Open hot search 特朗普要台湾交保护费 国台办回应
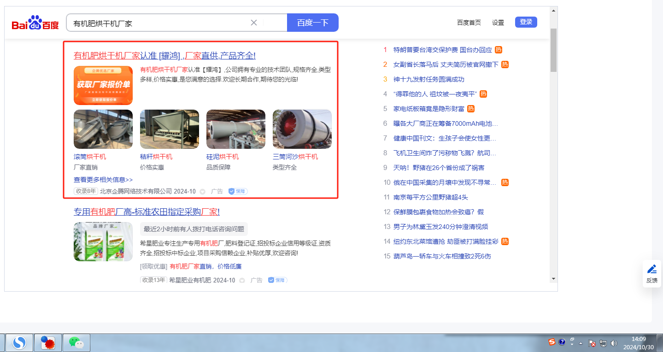The image size is (663, 352). (x=443, y=50)
